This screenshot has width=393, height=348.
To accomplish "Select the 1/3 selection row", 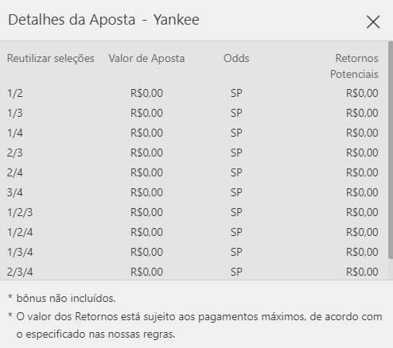I will tap(193, 113).
